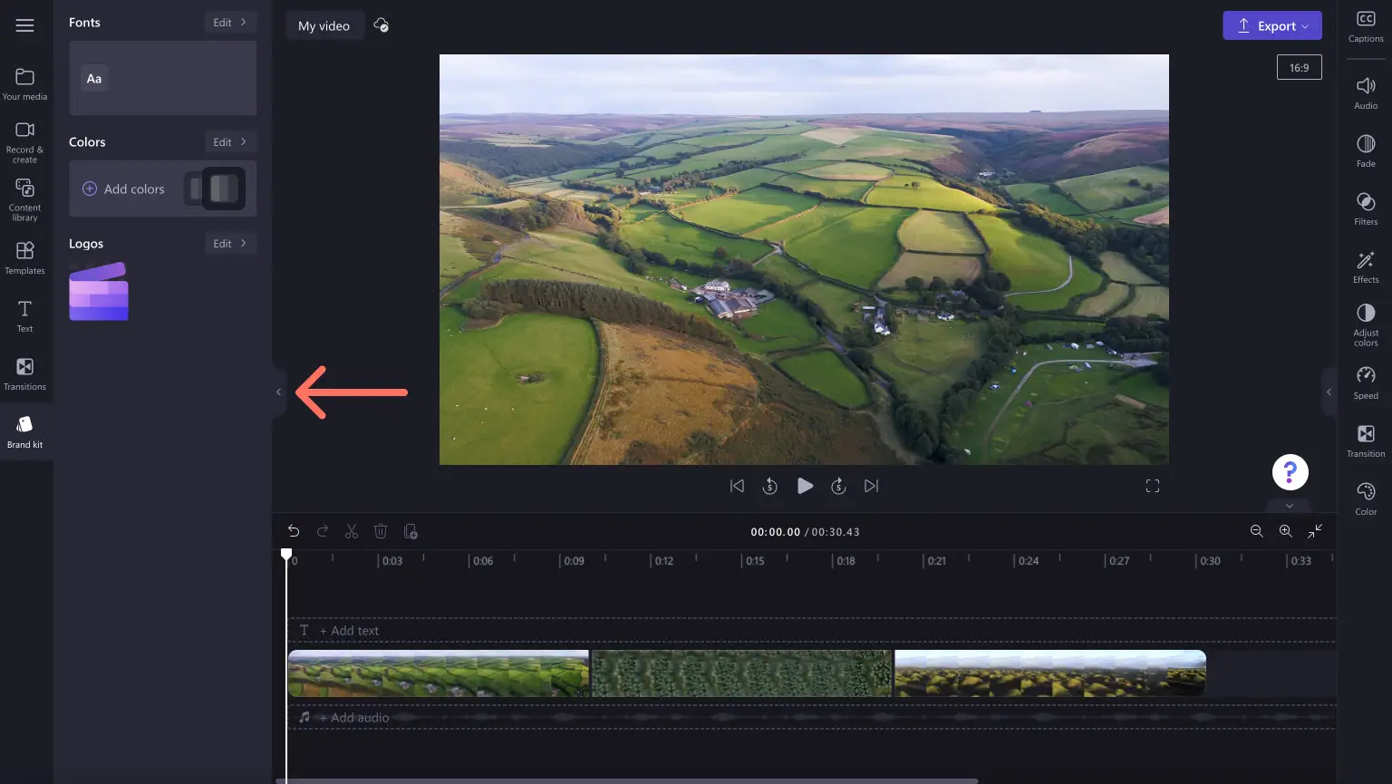Enter fullscreen preview
The image size is (1392, 784).
pos(1153,486)
